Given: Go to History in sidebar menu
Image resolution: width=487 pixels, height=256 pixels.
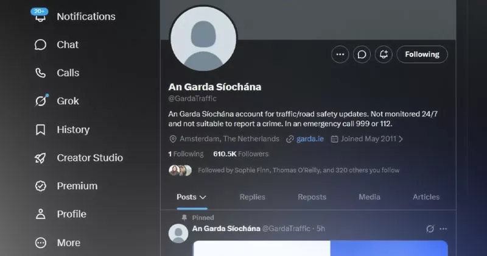Looking at the screenshot, I should point(73,130).
